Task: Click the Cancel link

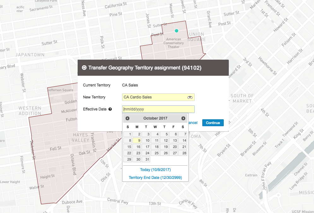Action: tap(193, 123)
